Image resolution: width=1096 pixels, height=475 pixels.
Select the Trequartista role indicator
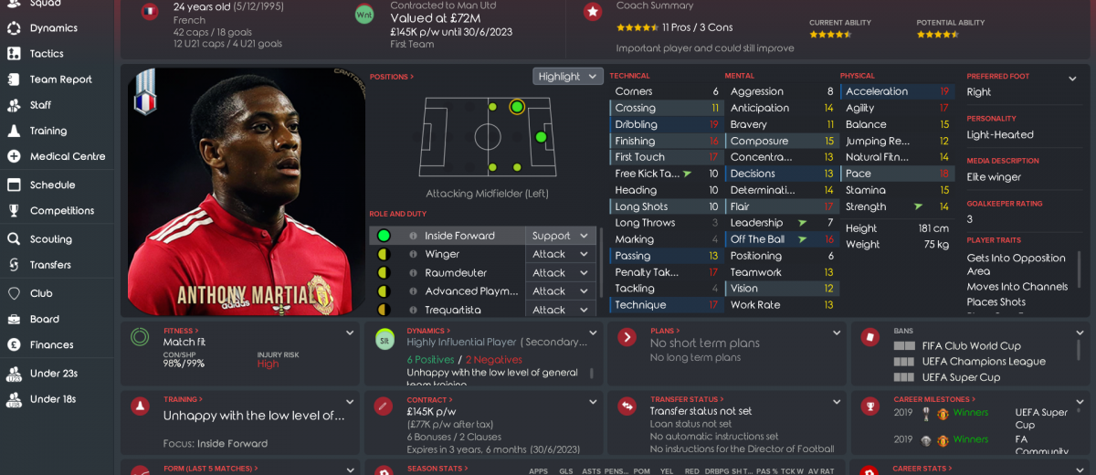pyautogui.click(x=384, y=310)
